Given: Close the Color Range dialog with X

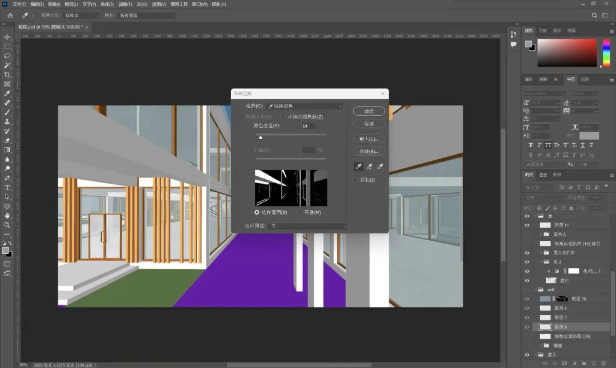Looking at the screenshot, I should [383, 94].
